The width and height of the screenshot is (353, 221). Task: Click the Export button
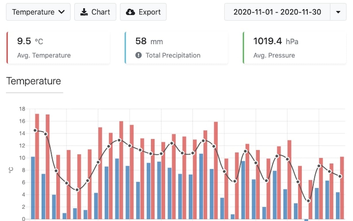(x=143, y=12)
